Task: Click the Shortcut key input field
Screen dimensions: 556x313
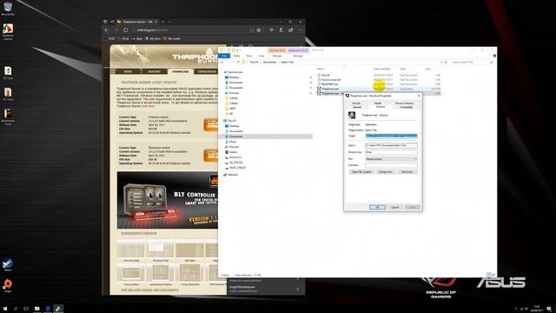Action: click(392, 152)
